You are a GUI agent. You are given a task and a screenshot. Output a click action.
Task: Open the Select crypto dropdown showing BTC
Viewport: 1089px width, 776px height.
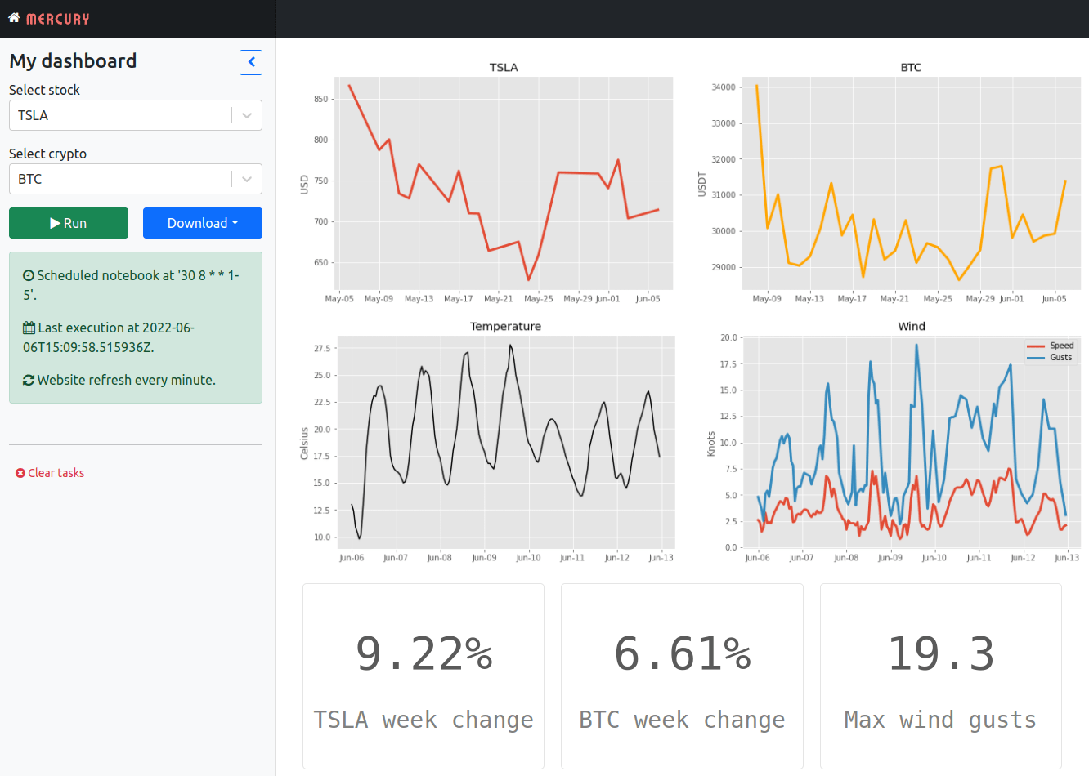[x=245, y=179]
